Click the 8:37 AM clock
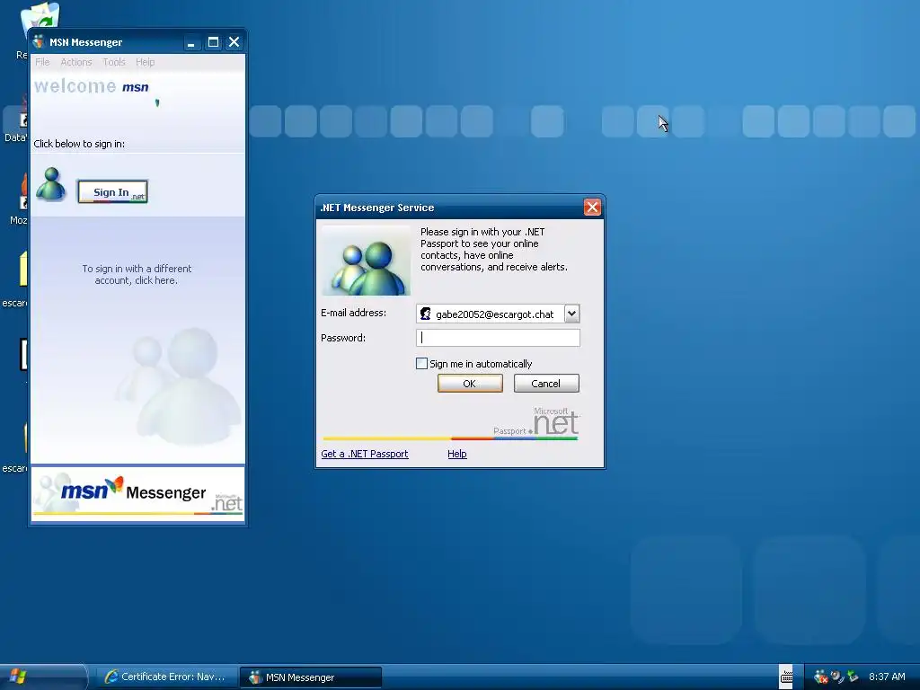920x690 pixels. 887,677
